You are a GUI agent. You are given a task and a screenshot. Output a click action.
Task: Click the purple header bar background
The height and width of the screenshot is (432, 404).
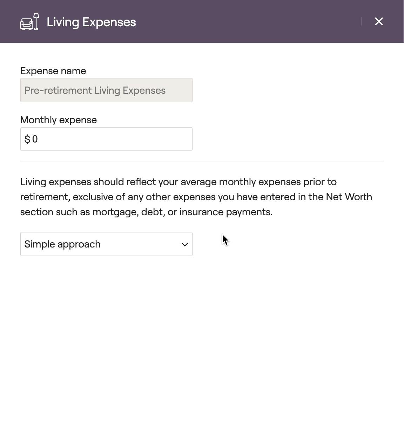[245, 21]
